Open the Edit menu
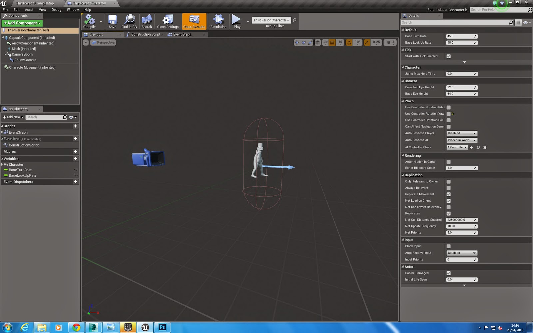Viewport: 533px width, 333px height. click(16, 10)
